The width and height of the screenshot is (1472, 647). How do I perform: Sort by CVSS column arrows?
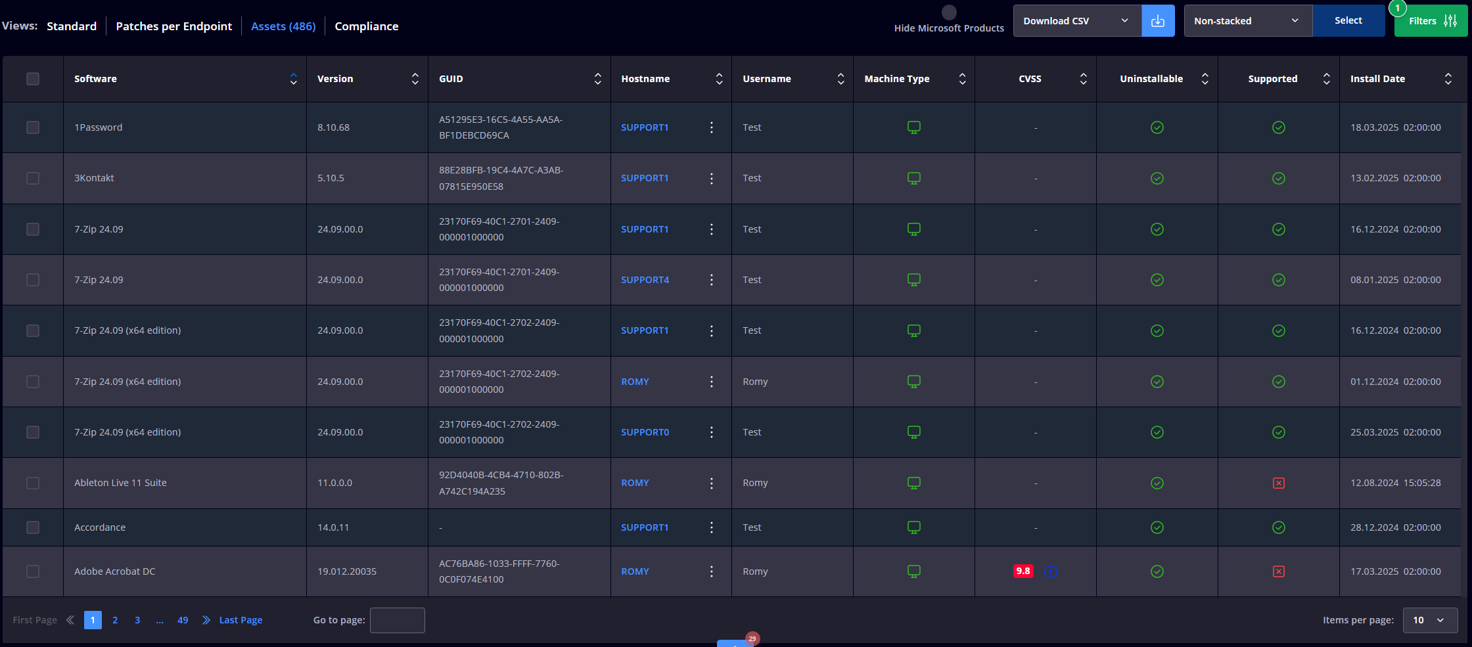(1084, 79)
